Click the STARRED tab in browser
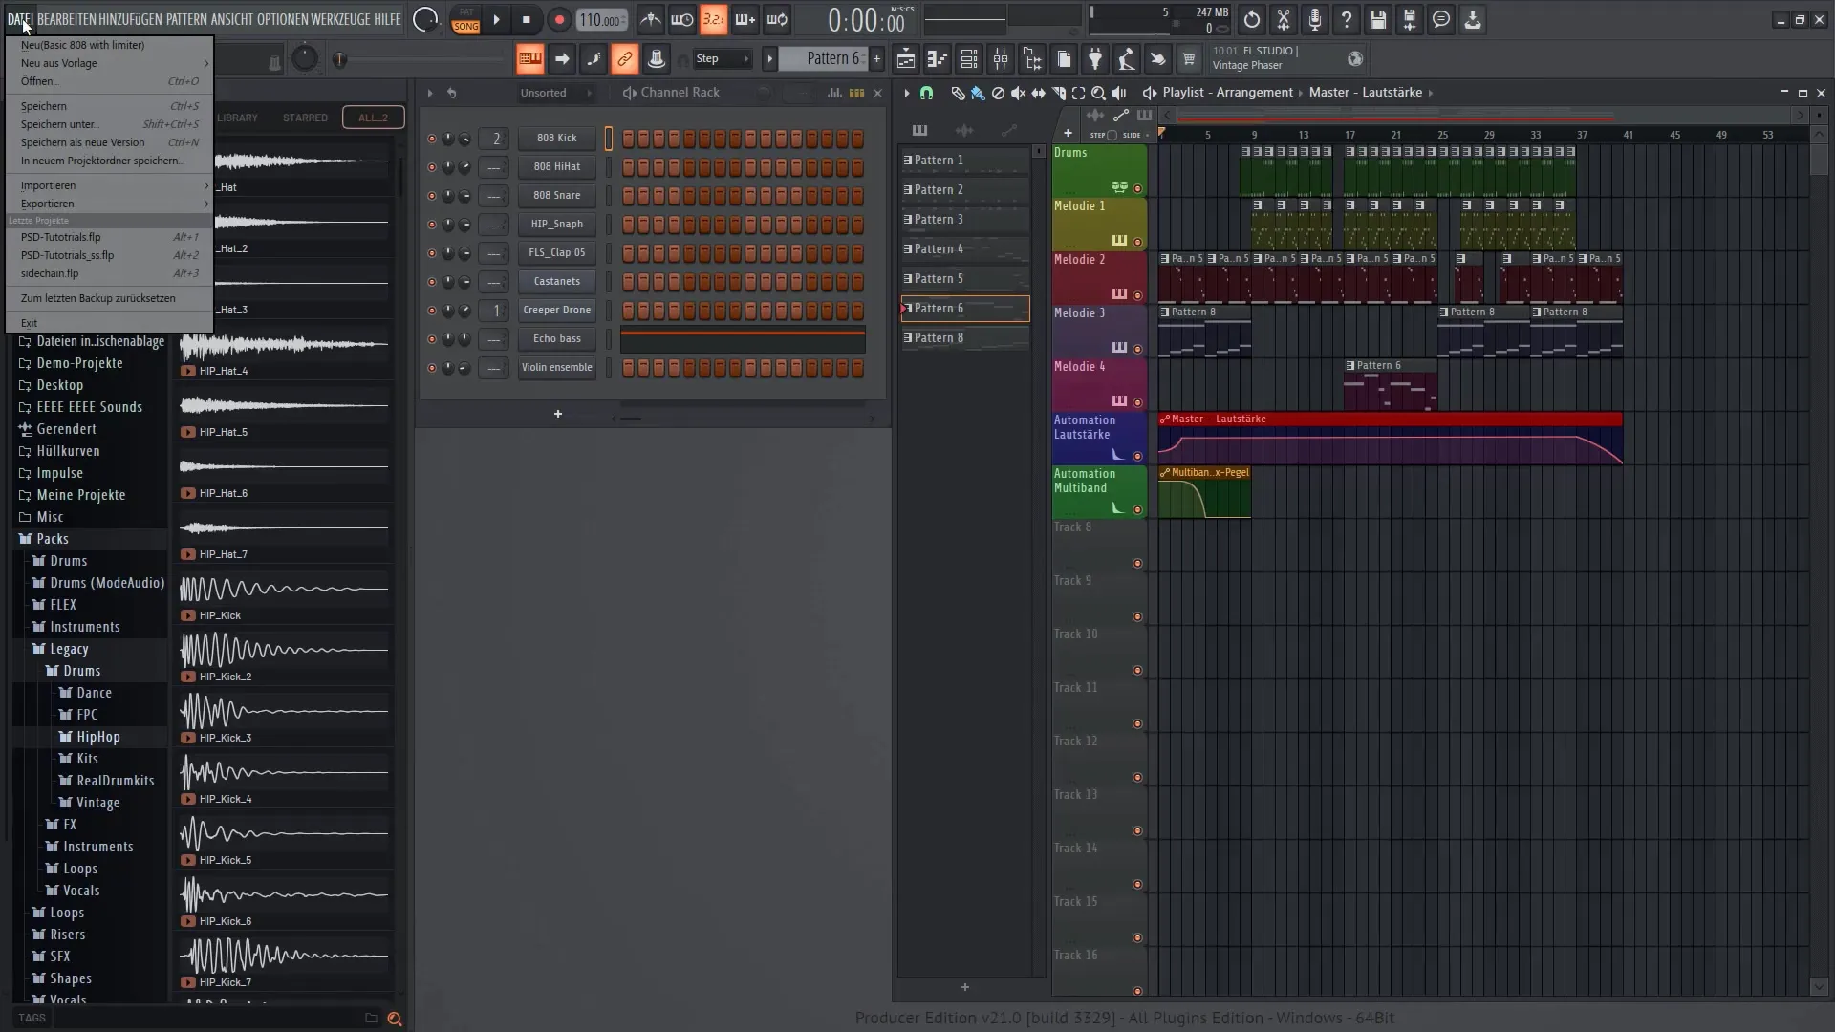 305,118
